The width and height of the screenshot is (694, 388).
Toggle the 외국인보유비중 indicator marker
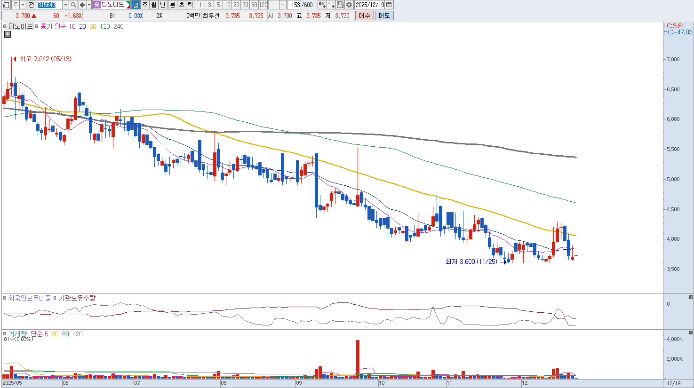[5, 298]
